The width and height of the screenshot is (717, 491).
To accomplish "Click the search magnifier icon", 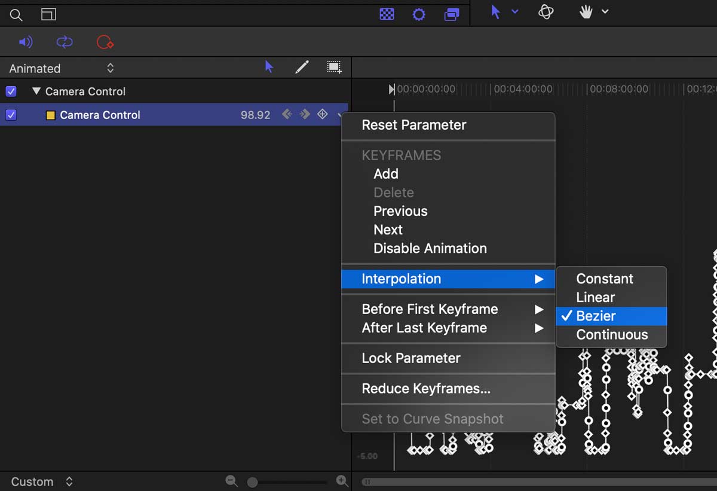I will (x=16, y=14).
